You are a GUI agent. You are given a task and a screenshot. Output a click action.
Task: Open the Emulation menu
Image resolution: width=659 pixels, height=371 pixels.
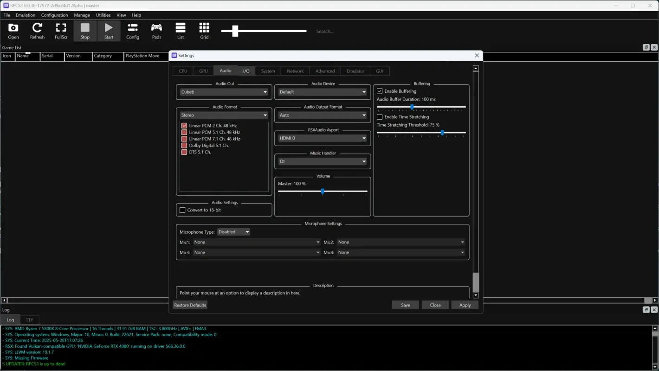(25, 15)
